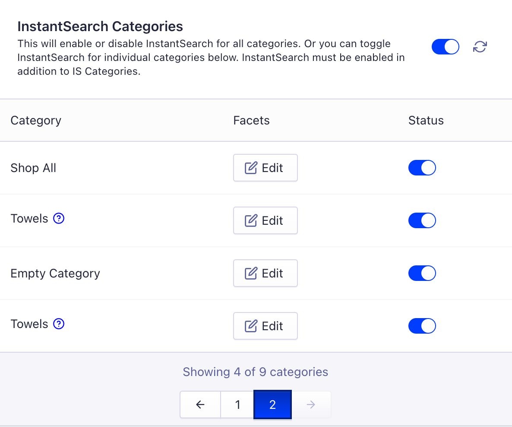This screenshot has height=427, width=512.
Task: Toggle off the Shop All status switch
Action: coord(422,168)
